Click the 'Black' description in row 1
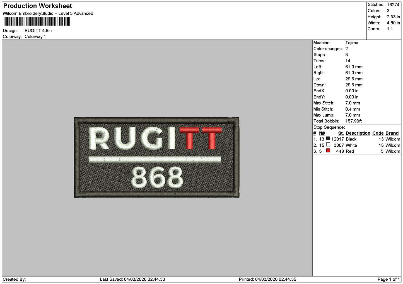This screenshot has width=403, height=284. [x=351, y=139]
